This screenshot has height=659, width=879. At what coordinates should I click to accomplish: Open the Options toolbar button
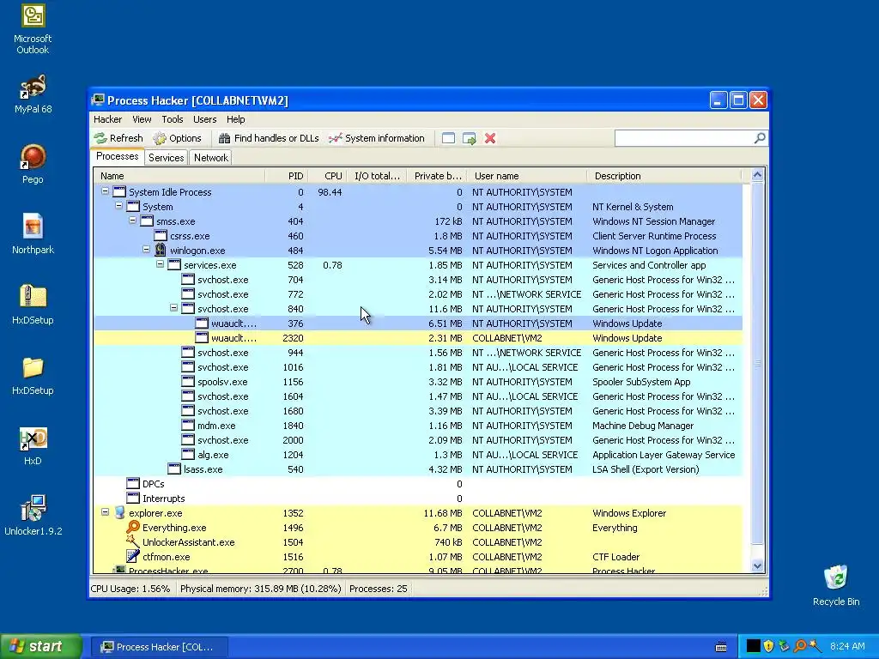[x=177, y=138]
